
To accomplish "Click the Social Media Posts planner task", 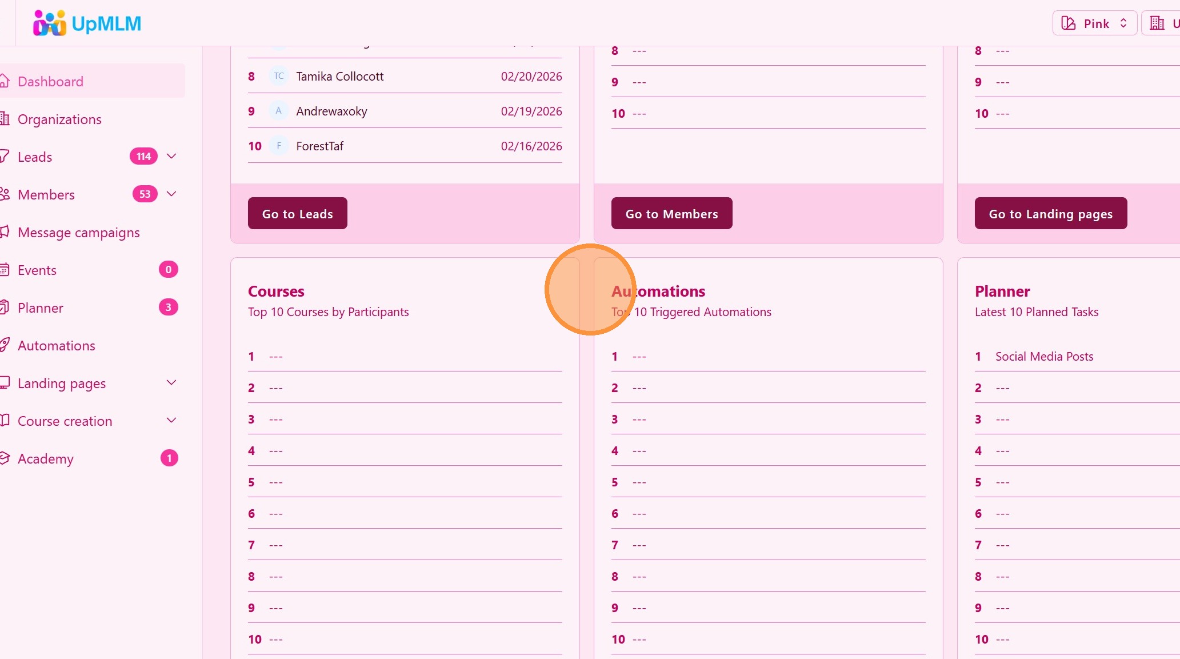I will pyautogui.click(x=1044, y=356).
